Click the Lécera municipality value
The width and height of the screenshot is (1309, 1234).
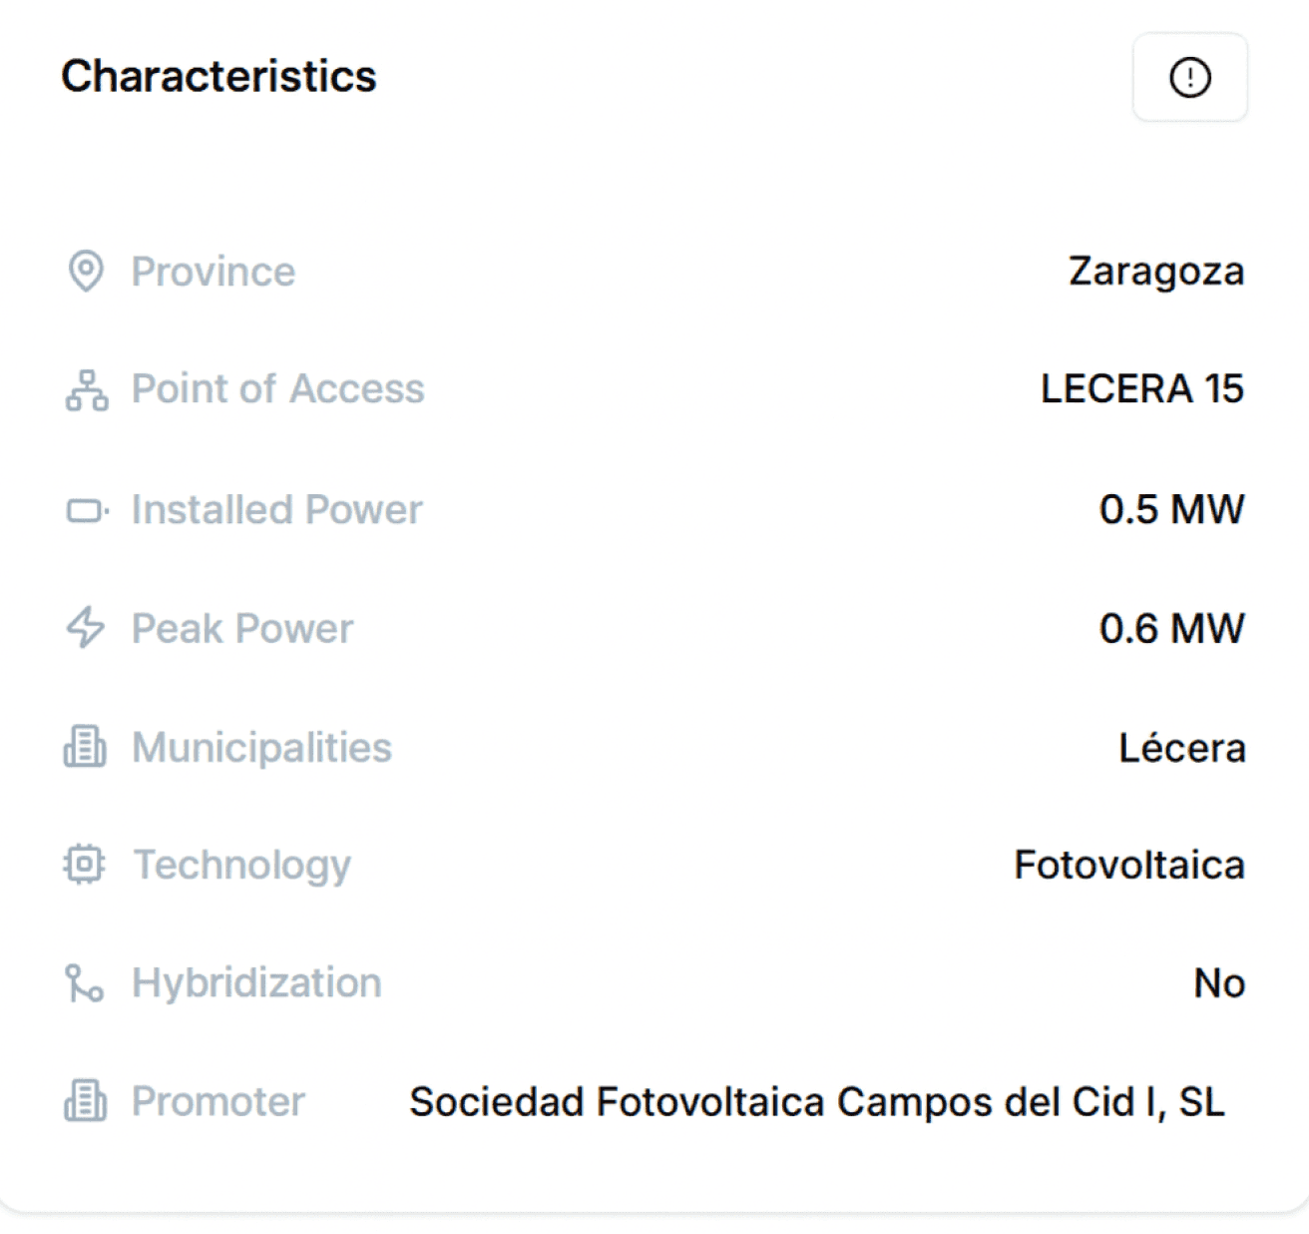(x=1181, y=748)
